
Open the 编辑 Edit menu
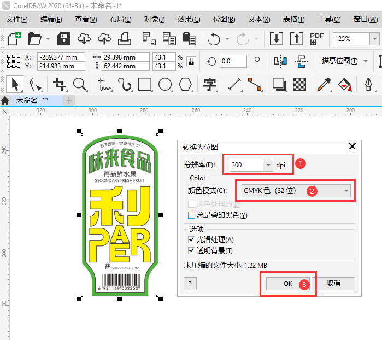pos(51,19)
